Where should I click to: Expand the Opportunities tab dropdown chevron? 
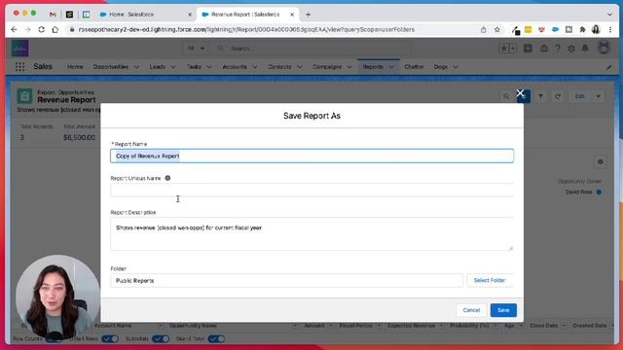click(136, 67)
